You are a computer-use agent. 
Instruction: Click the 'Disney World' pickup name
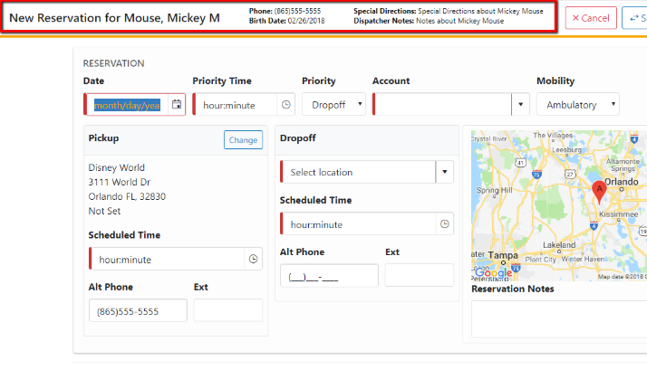(x=116, y=167)
